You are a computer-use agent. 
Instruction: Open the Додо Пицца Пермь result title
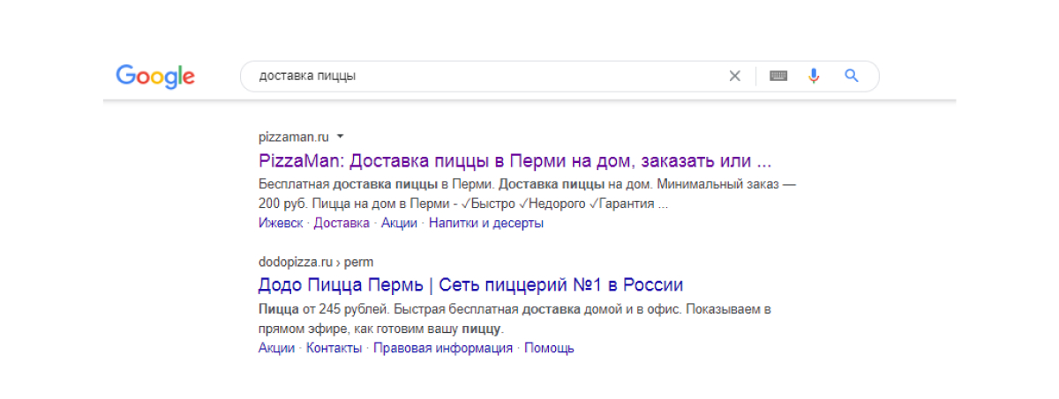pos(470,285)
